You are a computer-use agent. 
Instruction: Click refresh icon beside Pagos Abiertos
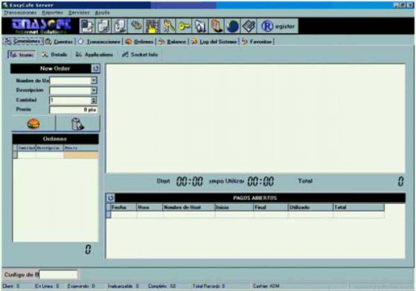point(111,198)
